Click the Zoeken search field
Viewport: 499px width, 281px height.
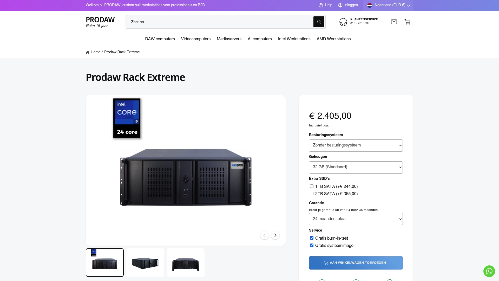coord(220,22)
